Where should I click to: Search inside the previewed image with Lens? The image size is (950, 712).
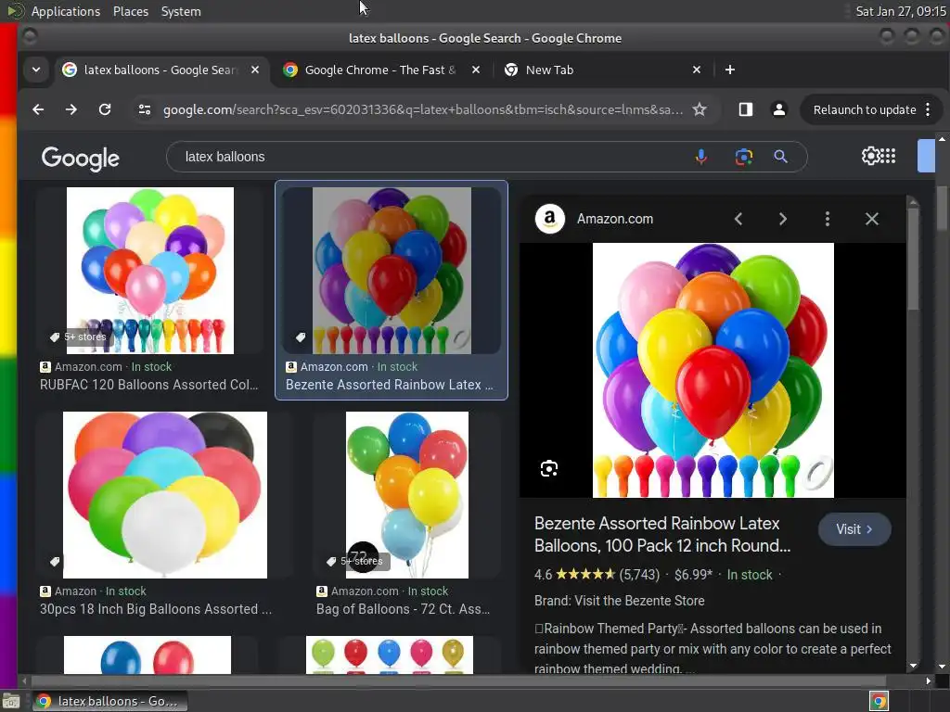tap(549, 468)
